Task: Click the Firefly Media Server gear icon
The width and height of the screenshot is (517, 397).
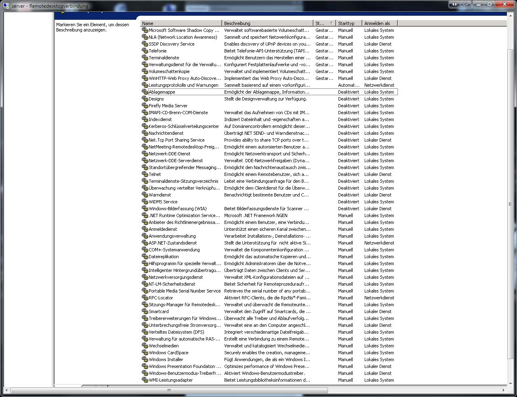Action: (x=145, y=106)
